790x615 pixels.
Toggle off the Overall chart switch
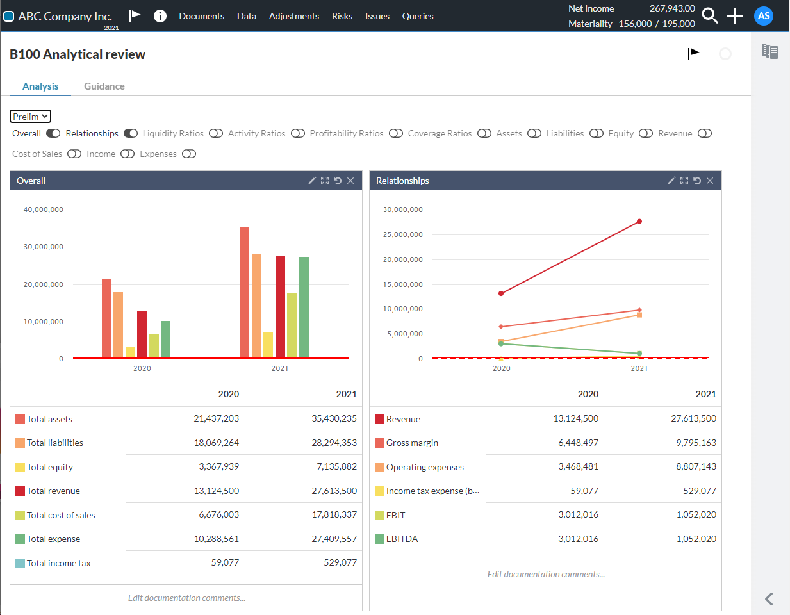53,133
